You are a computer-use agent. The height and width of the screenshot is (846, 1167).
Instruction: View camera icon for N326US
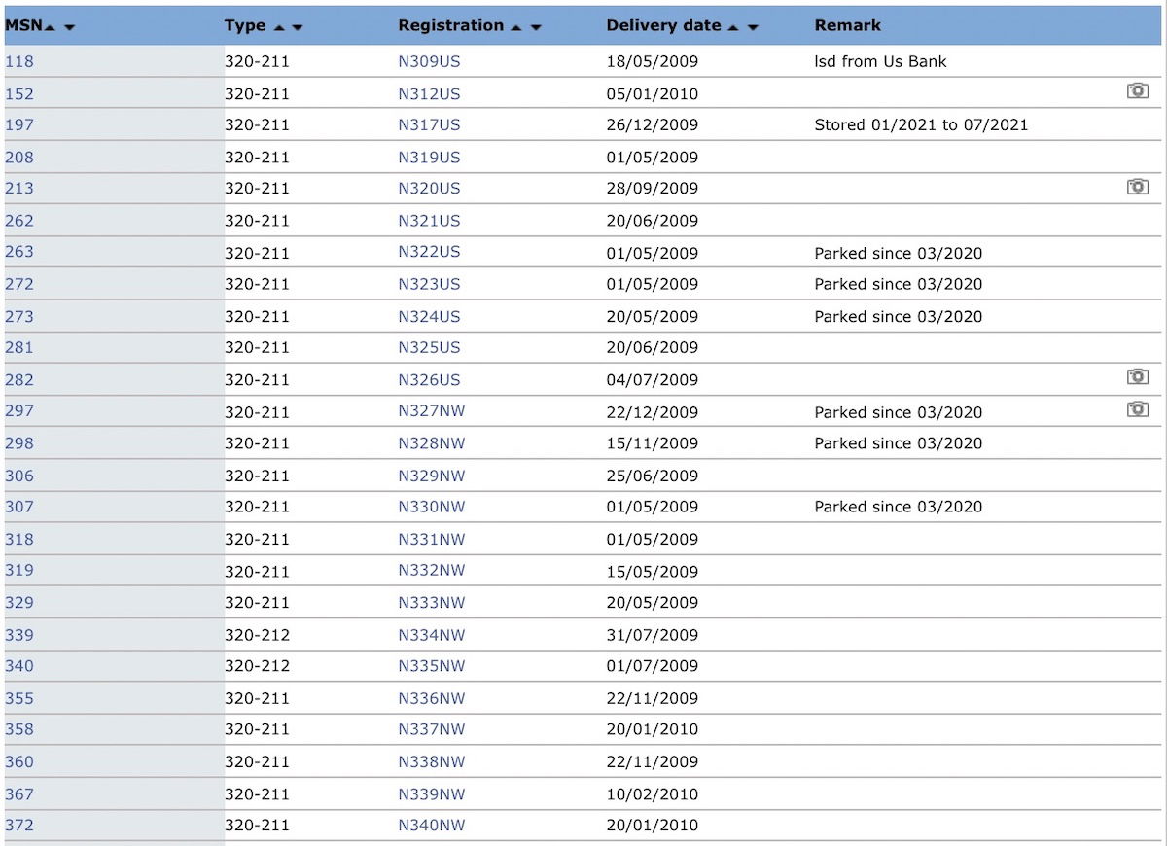pos(1137,377)
